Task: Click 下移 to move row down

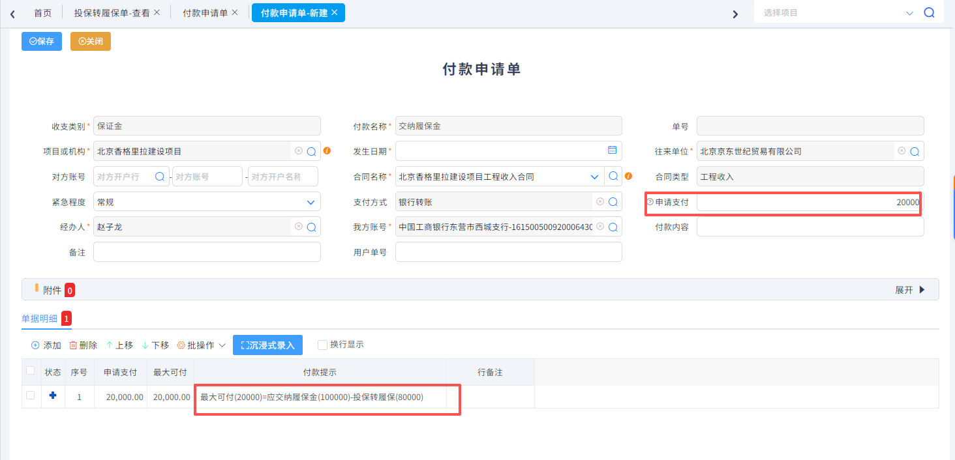Action: click(x=155, y=345)
